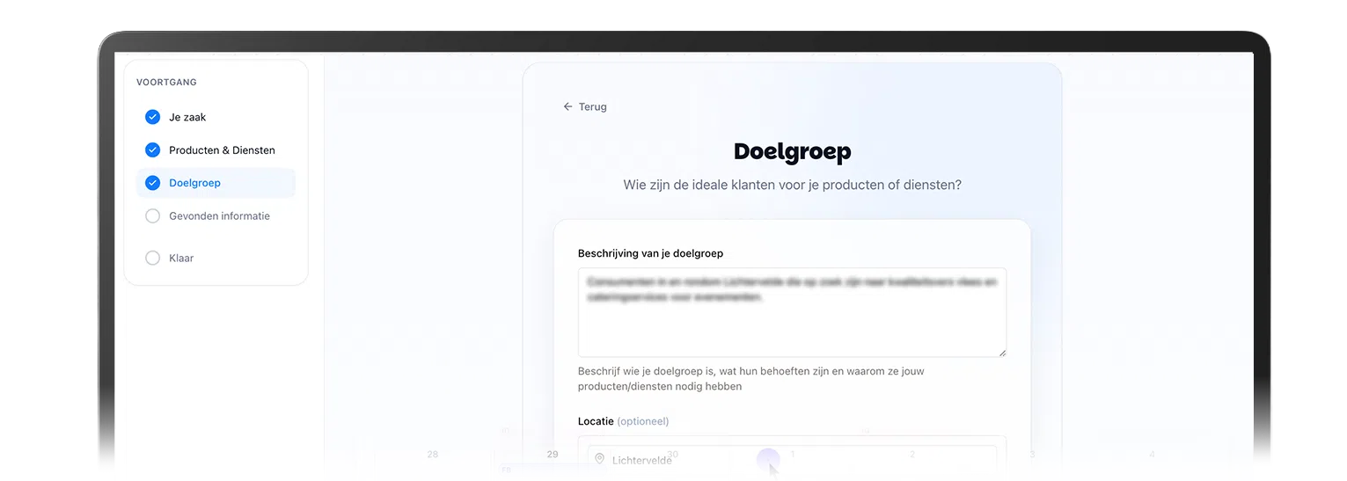Click the Beschrijving van je doelgroep textarea
This screenshot has width=1347, height=481.
pyautogui.click(x=792, y=312)
